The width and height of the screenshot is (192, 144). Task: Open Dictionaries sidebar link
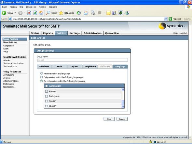tap(8, 84)
